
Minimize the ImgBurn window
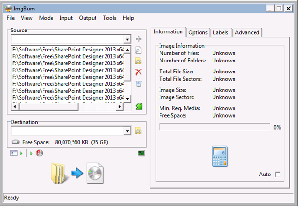tap(270, 9)
